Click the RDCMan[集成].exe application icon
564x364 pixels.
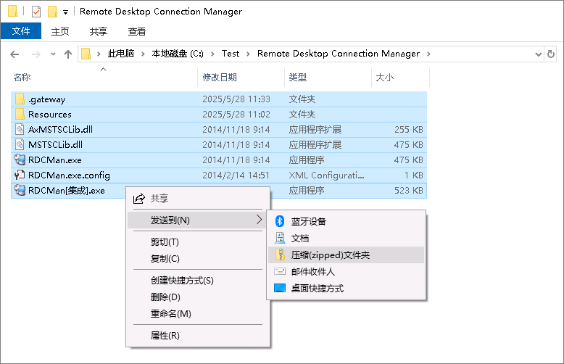(20, 190)
